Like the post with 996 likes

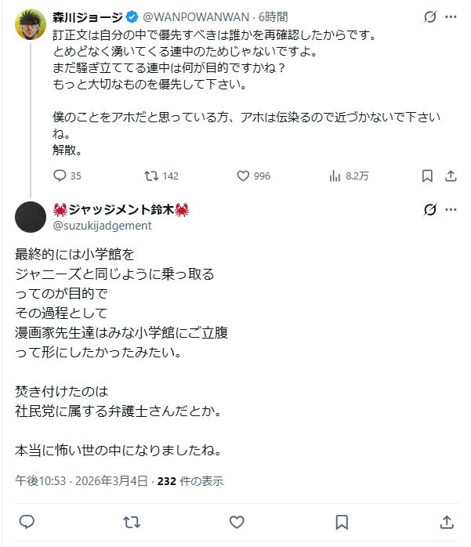[x=241, y=176]
